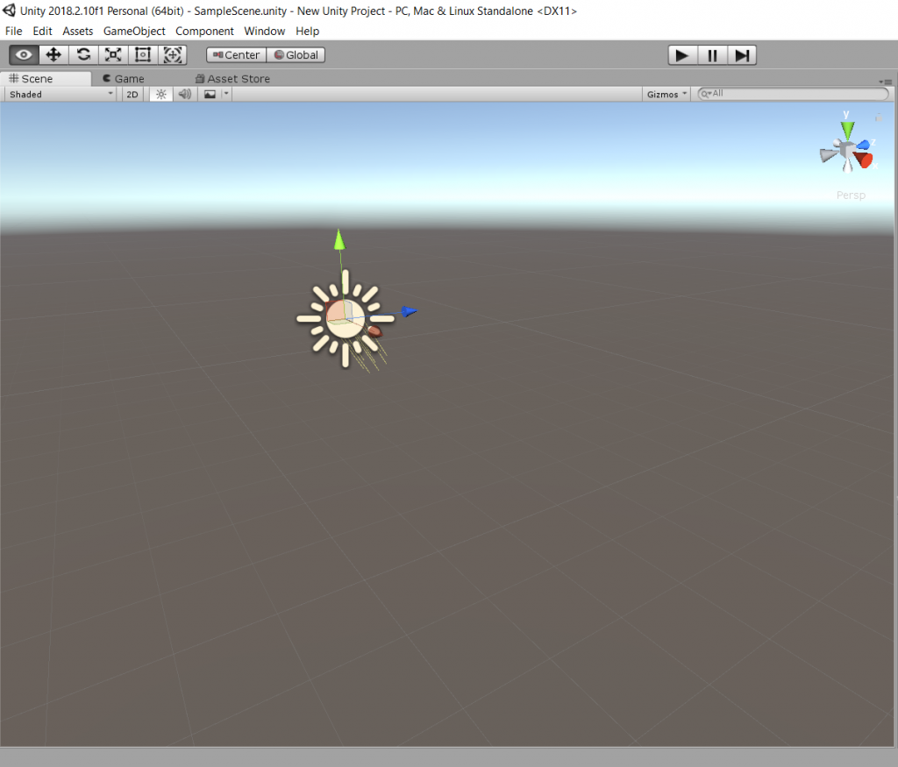Open the Component menu
The width and height of the screenshot is (898, 767).
(204, 31)
